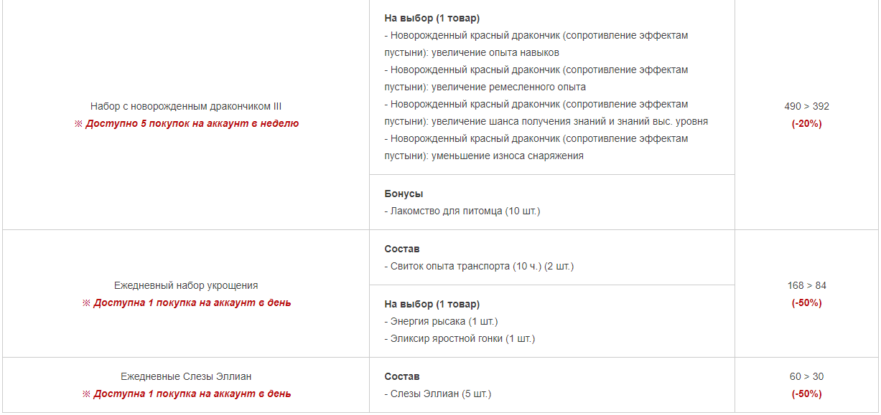Click 'Свиток опыта транспорта (10 ч.)' item
The image size is (881, 415).
coord(479,266)
